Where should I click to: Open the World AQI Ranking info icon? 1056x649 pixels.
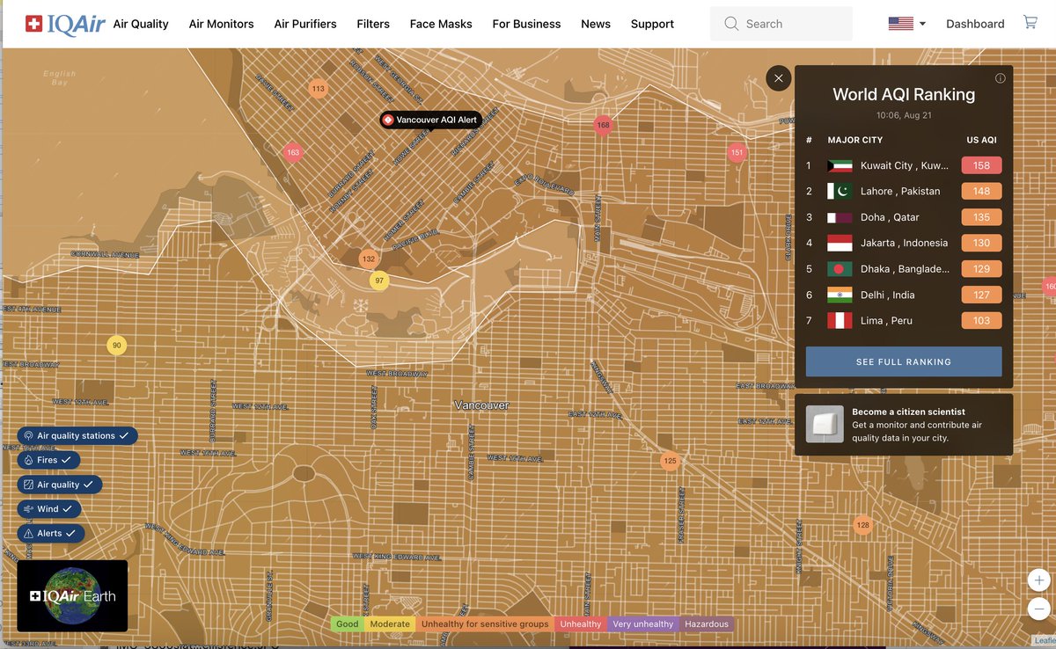pos(1000,78)
